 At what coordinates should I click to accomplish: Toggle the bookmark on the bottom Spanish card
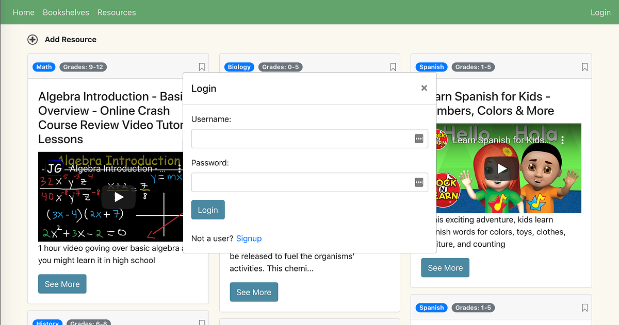coord(584,307)
